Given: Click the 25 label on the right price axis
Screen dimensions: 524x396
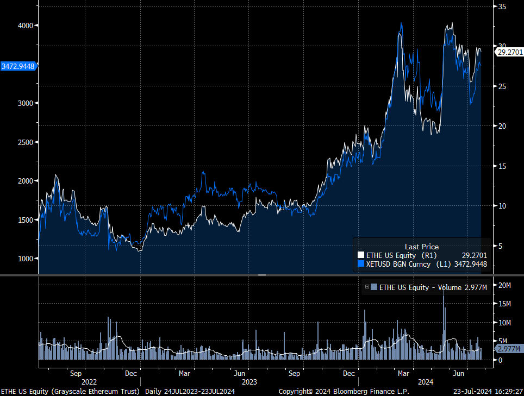Looking at the screenshot, I should [x=502, y=86].
